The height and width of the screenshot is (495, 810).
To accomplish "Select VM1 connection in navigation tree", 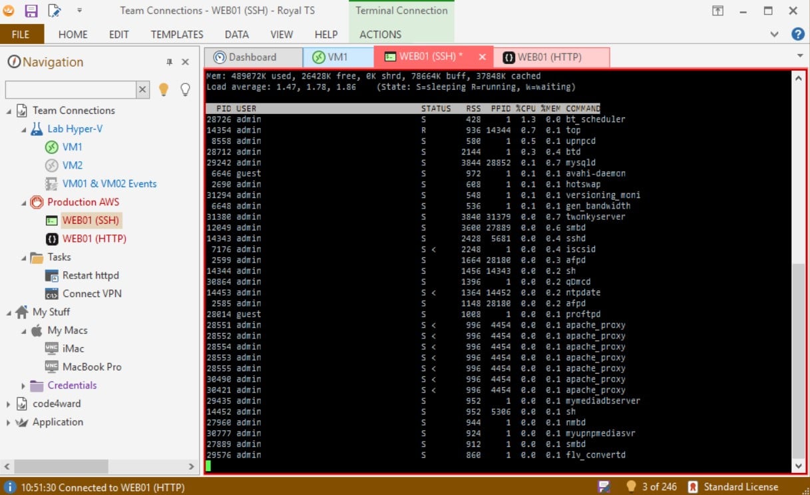I will click(72, 147).
